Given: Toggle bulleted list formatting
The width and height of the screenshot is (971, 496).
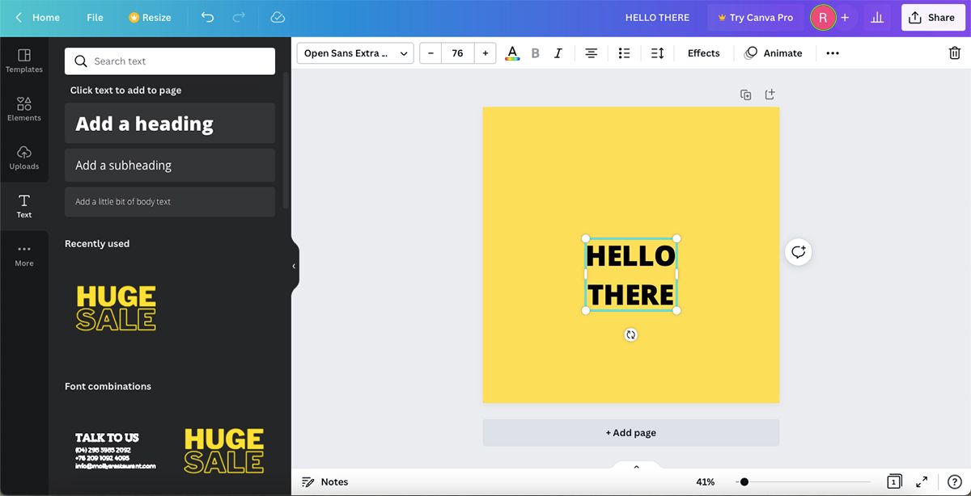Looking at the screenshot, I should point(624,53).
